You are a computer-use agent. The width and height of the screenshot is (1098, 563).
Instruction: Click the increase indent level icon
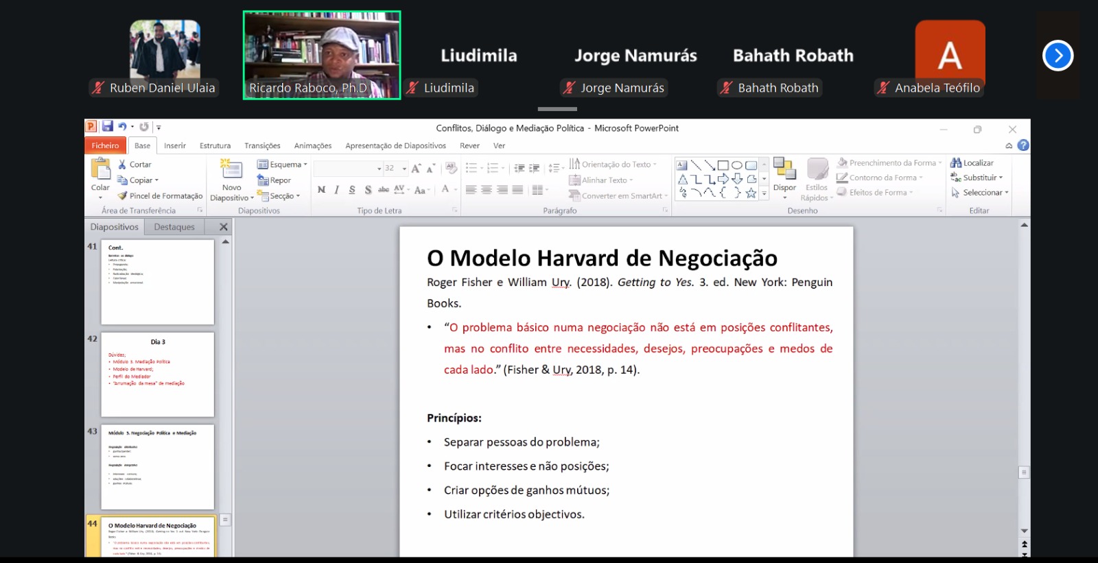(535, 168)
